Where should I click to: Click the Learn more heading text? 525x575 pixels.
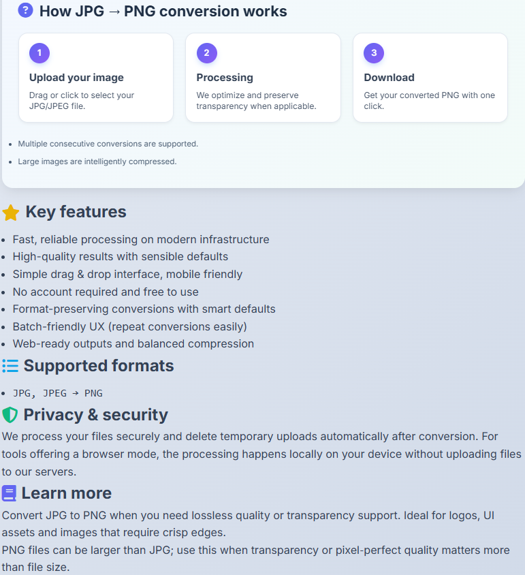(66, 493)
